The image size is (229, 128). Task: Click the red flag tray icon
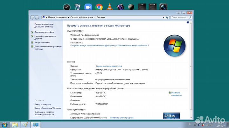203,125
